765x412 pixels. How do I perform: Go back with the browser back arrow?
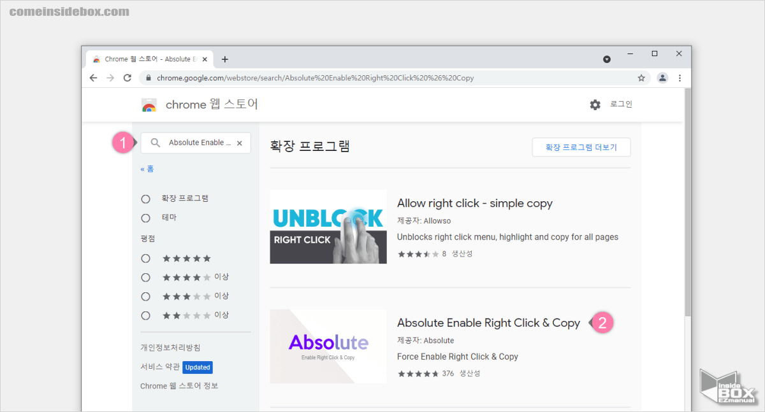(94, 78)
